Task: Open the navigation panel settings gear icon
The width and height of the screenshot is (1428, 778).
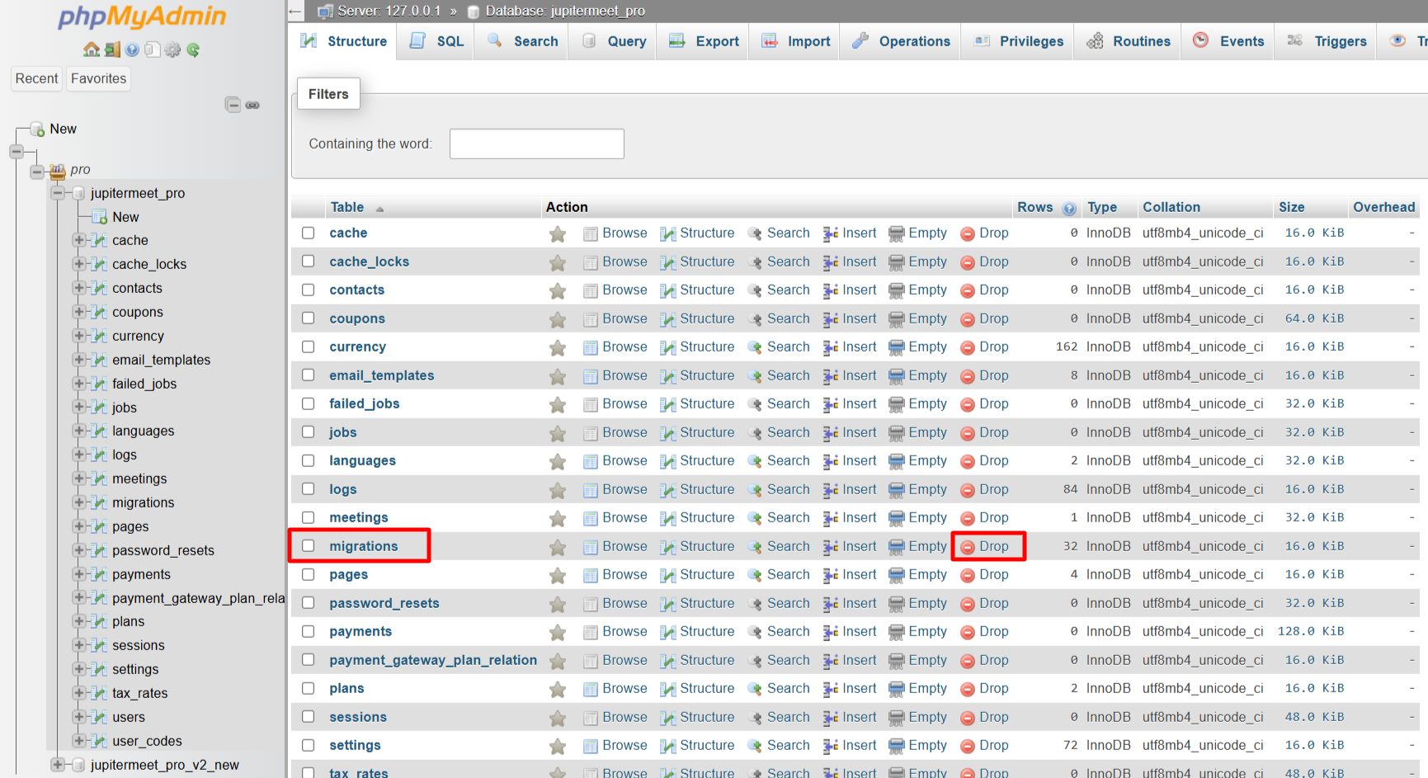Action: pyautogui.click(x=172, y=50)
